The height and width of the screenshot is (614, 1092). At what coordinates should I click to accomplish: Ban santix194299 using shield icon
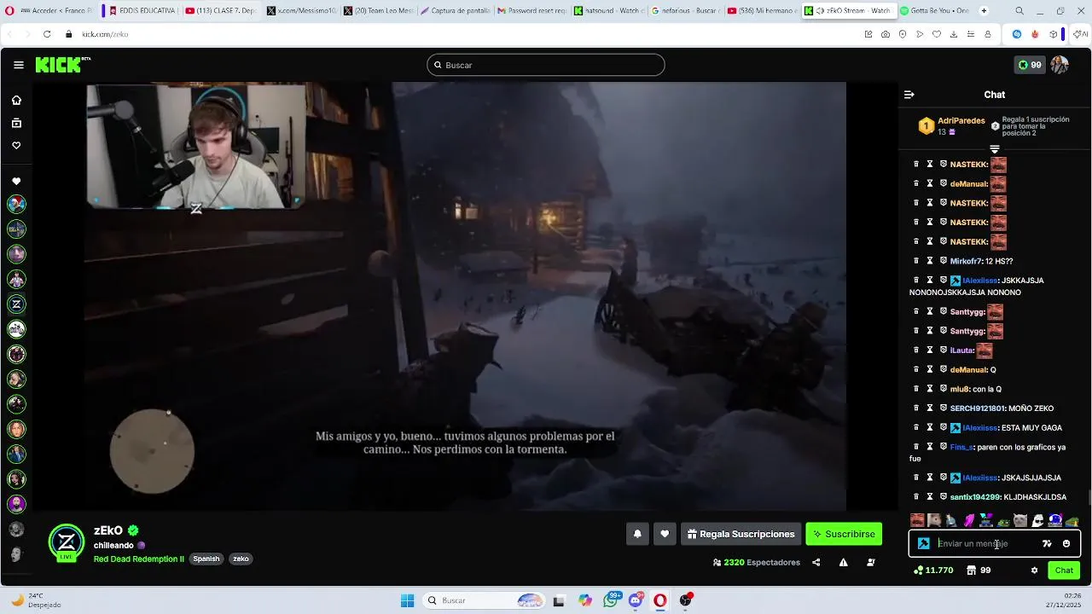pos(944,497)
